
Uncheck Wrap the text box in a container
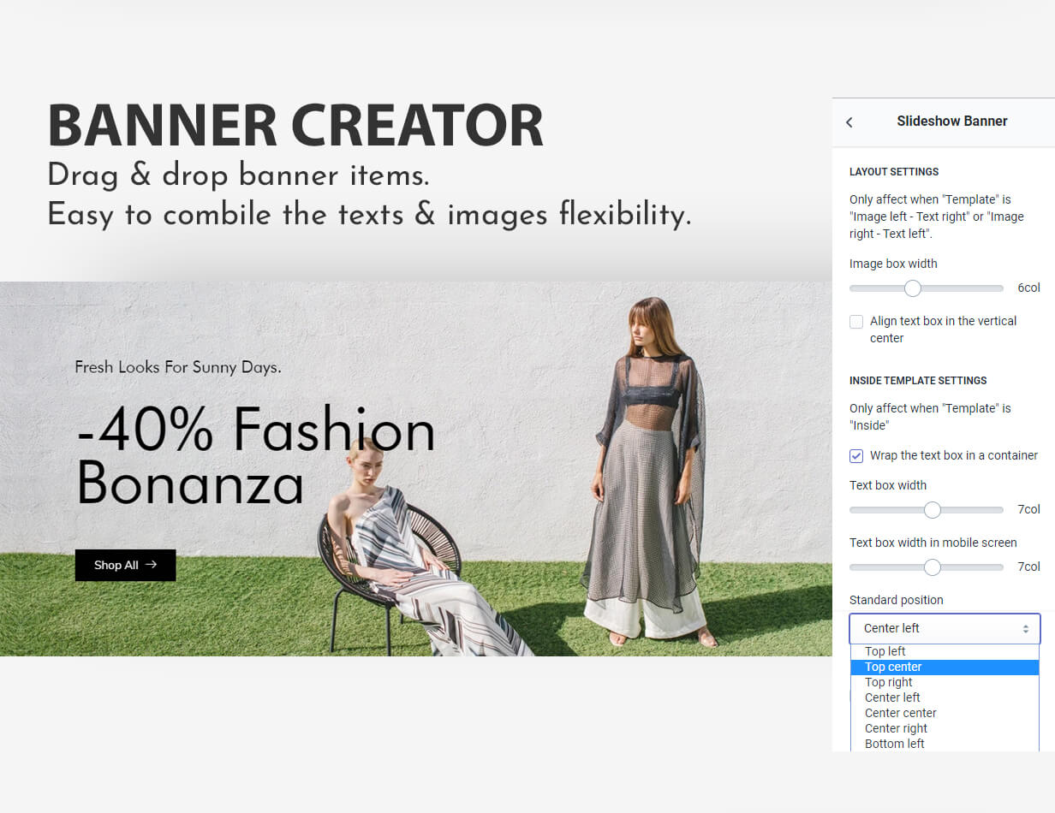click(856, 456)
